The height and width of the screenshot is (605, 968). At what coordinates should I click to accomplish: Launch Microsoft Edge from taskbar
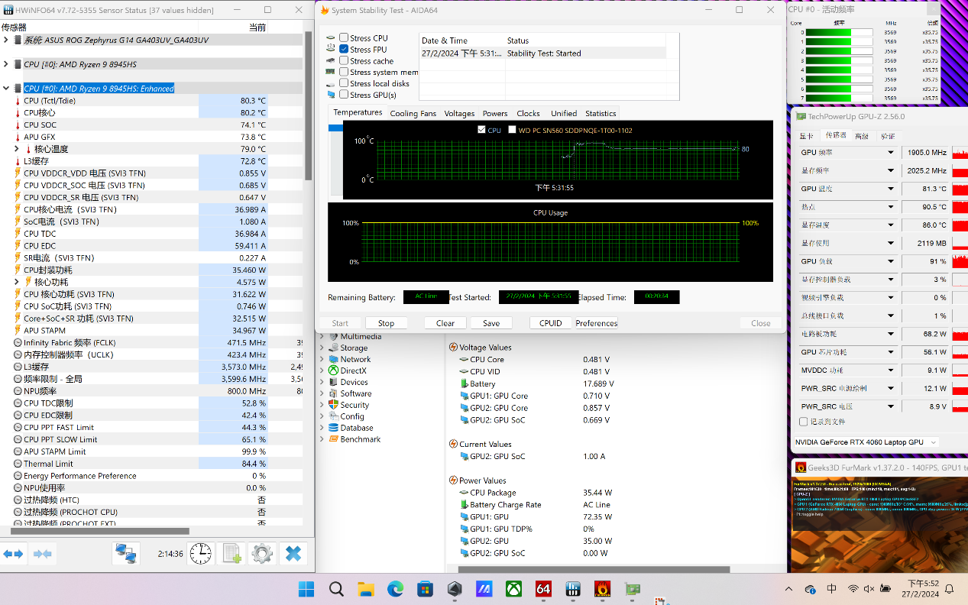pos(395,589)
